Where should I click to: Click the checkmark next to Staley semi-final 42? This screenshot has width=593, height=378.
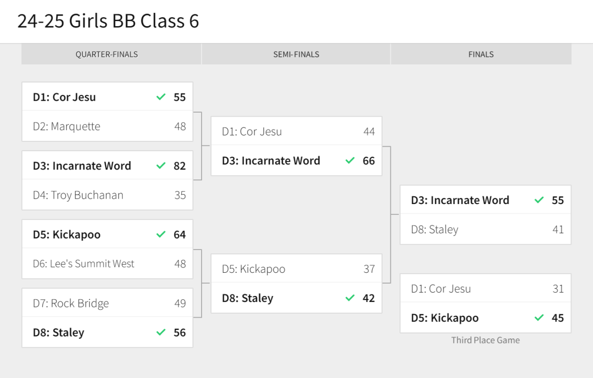click(350, 298)
